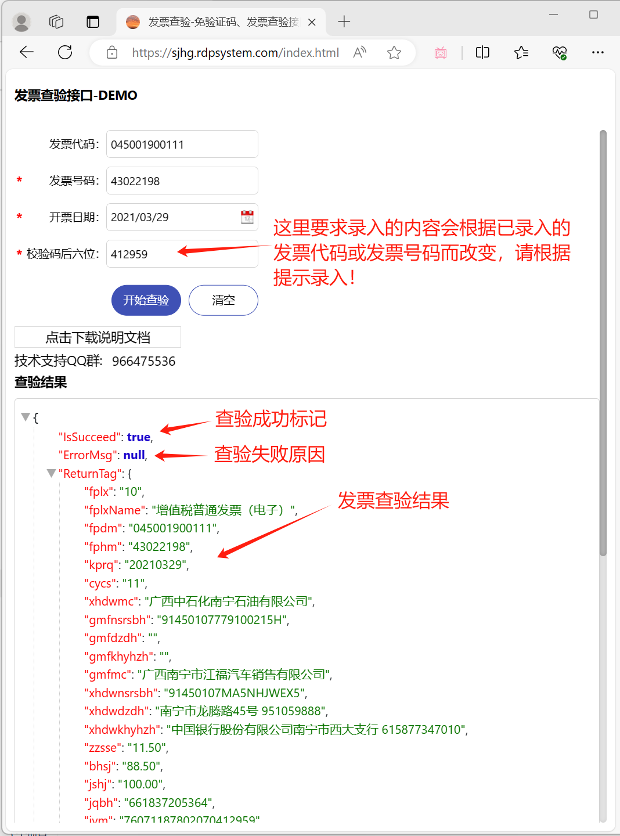Click the address bar URL
Viewport: 620px width, 836px height.
coord(235,53)
